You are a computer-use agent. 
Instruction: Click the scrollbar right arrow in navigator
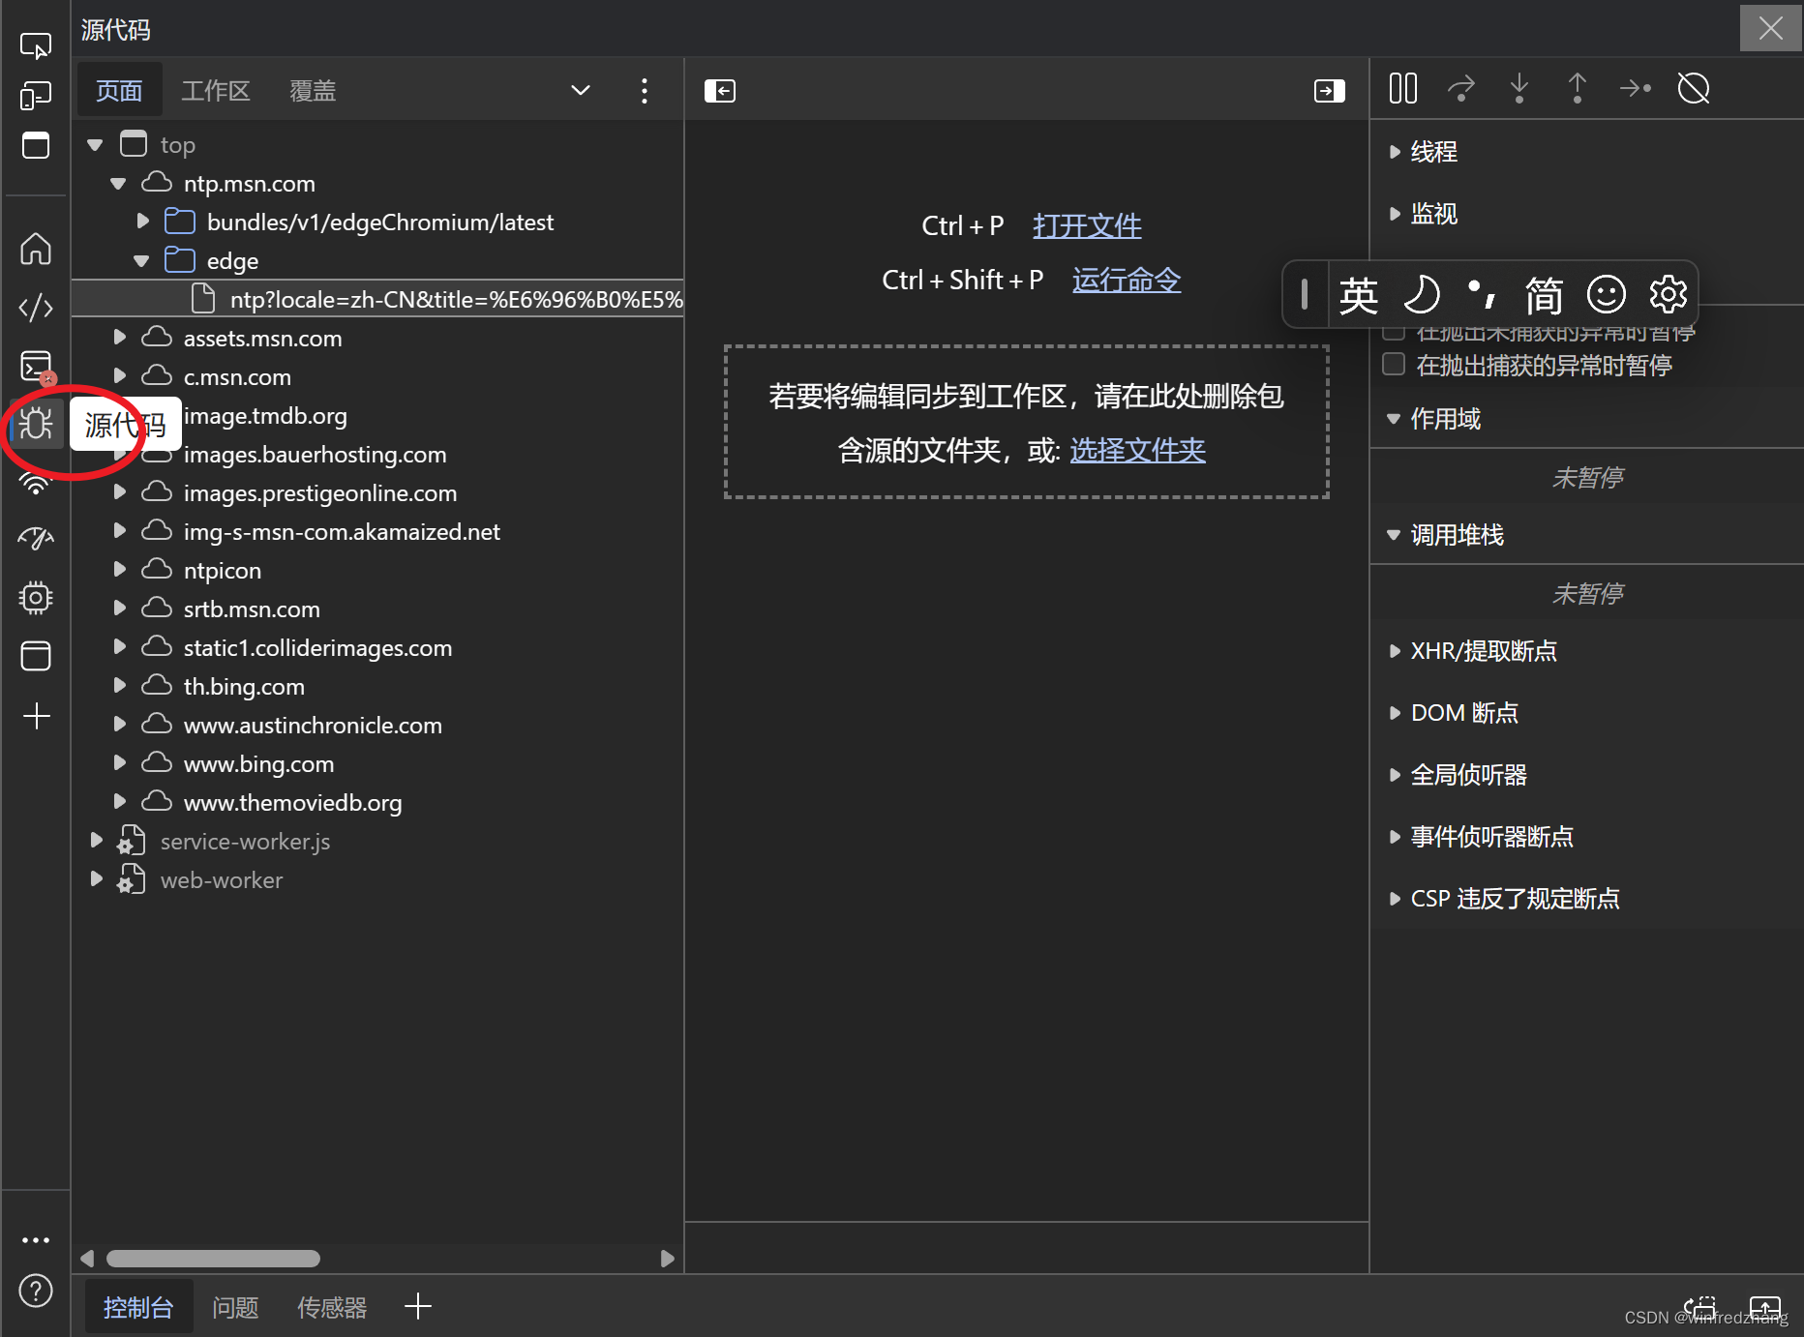[667, 1259]
